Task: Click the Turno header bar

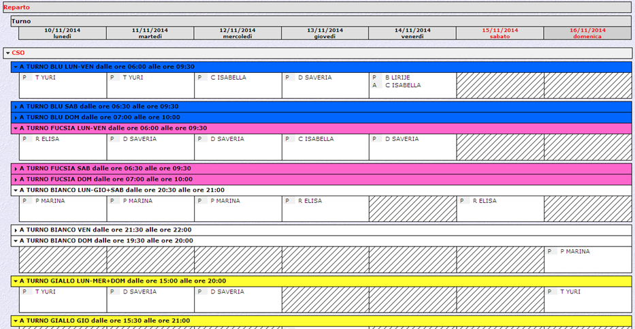Action: point(321,22)
